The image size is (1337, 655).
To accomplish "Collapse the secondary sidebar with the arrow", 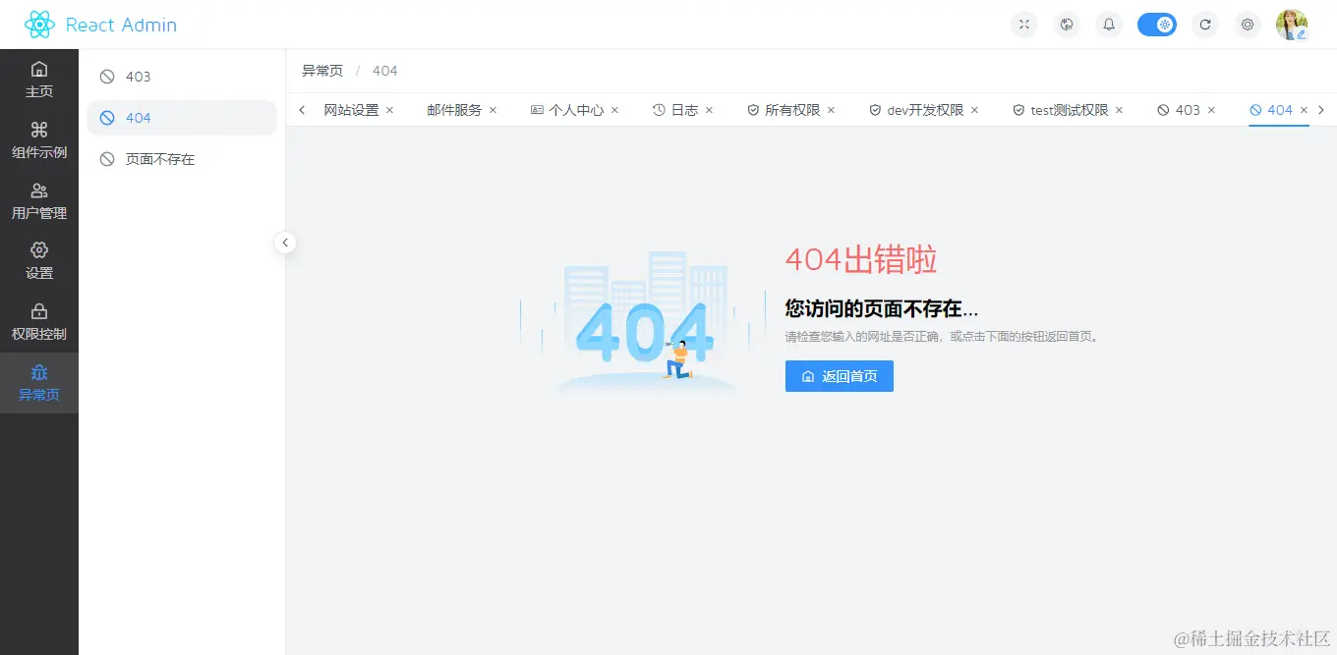I will pyautogui.click(x=285, y=243).
